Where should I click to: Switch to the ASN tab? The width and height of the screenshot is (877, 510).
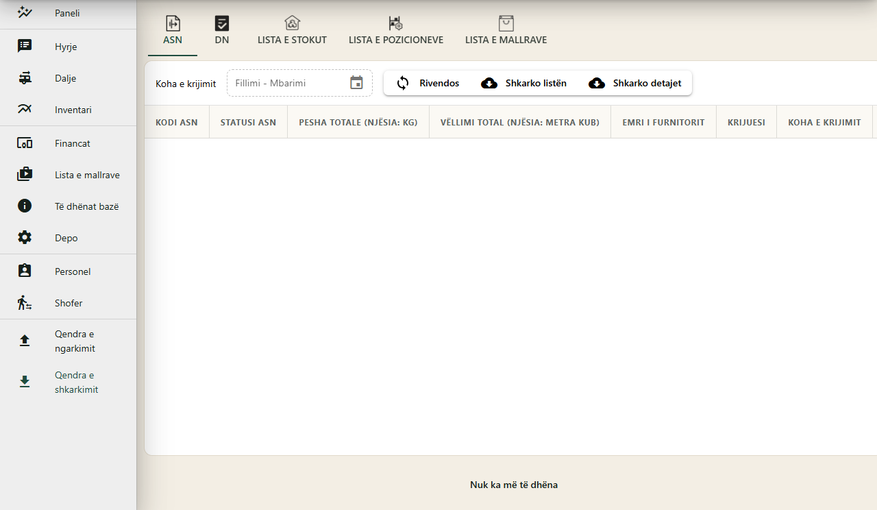click(173, 32)
